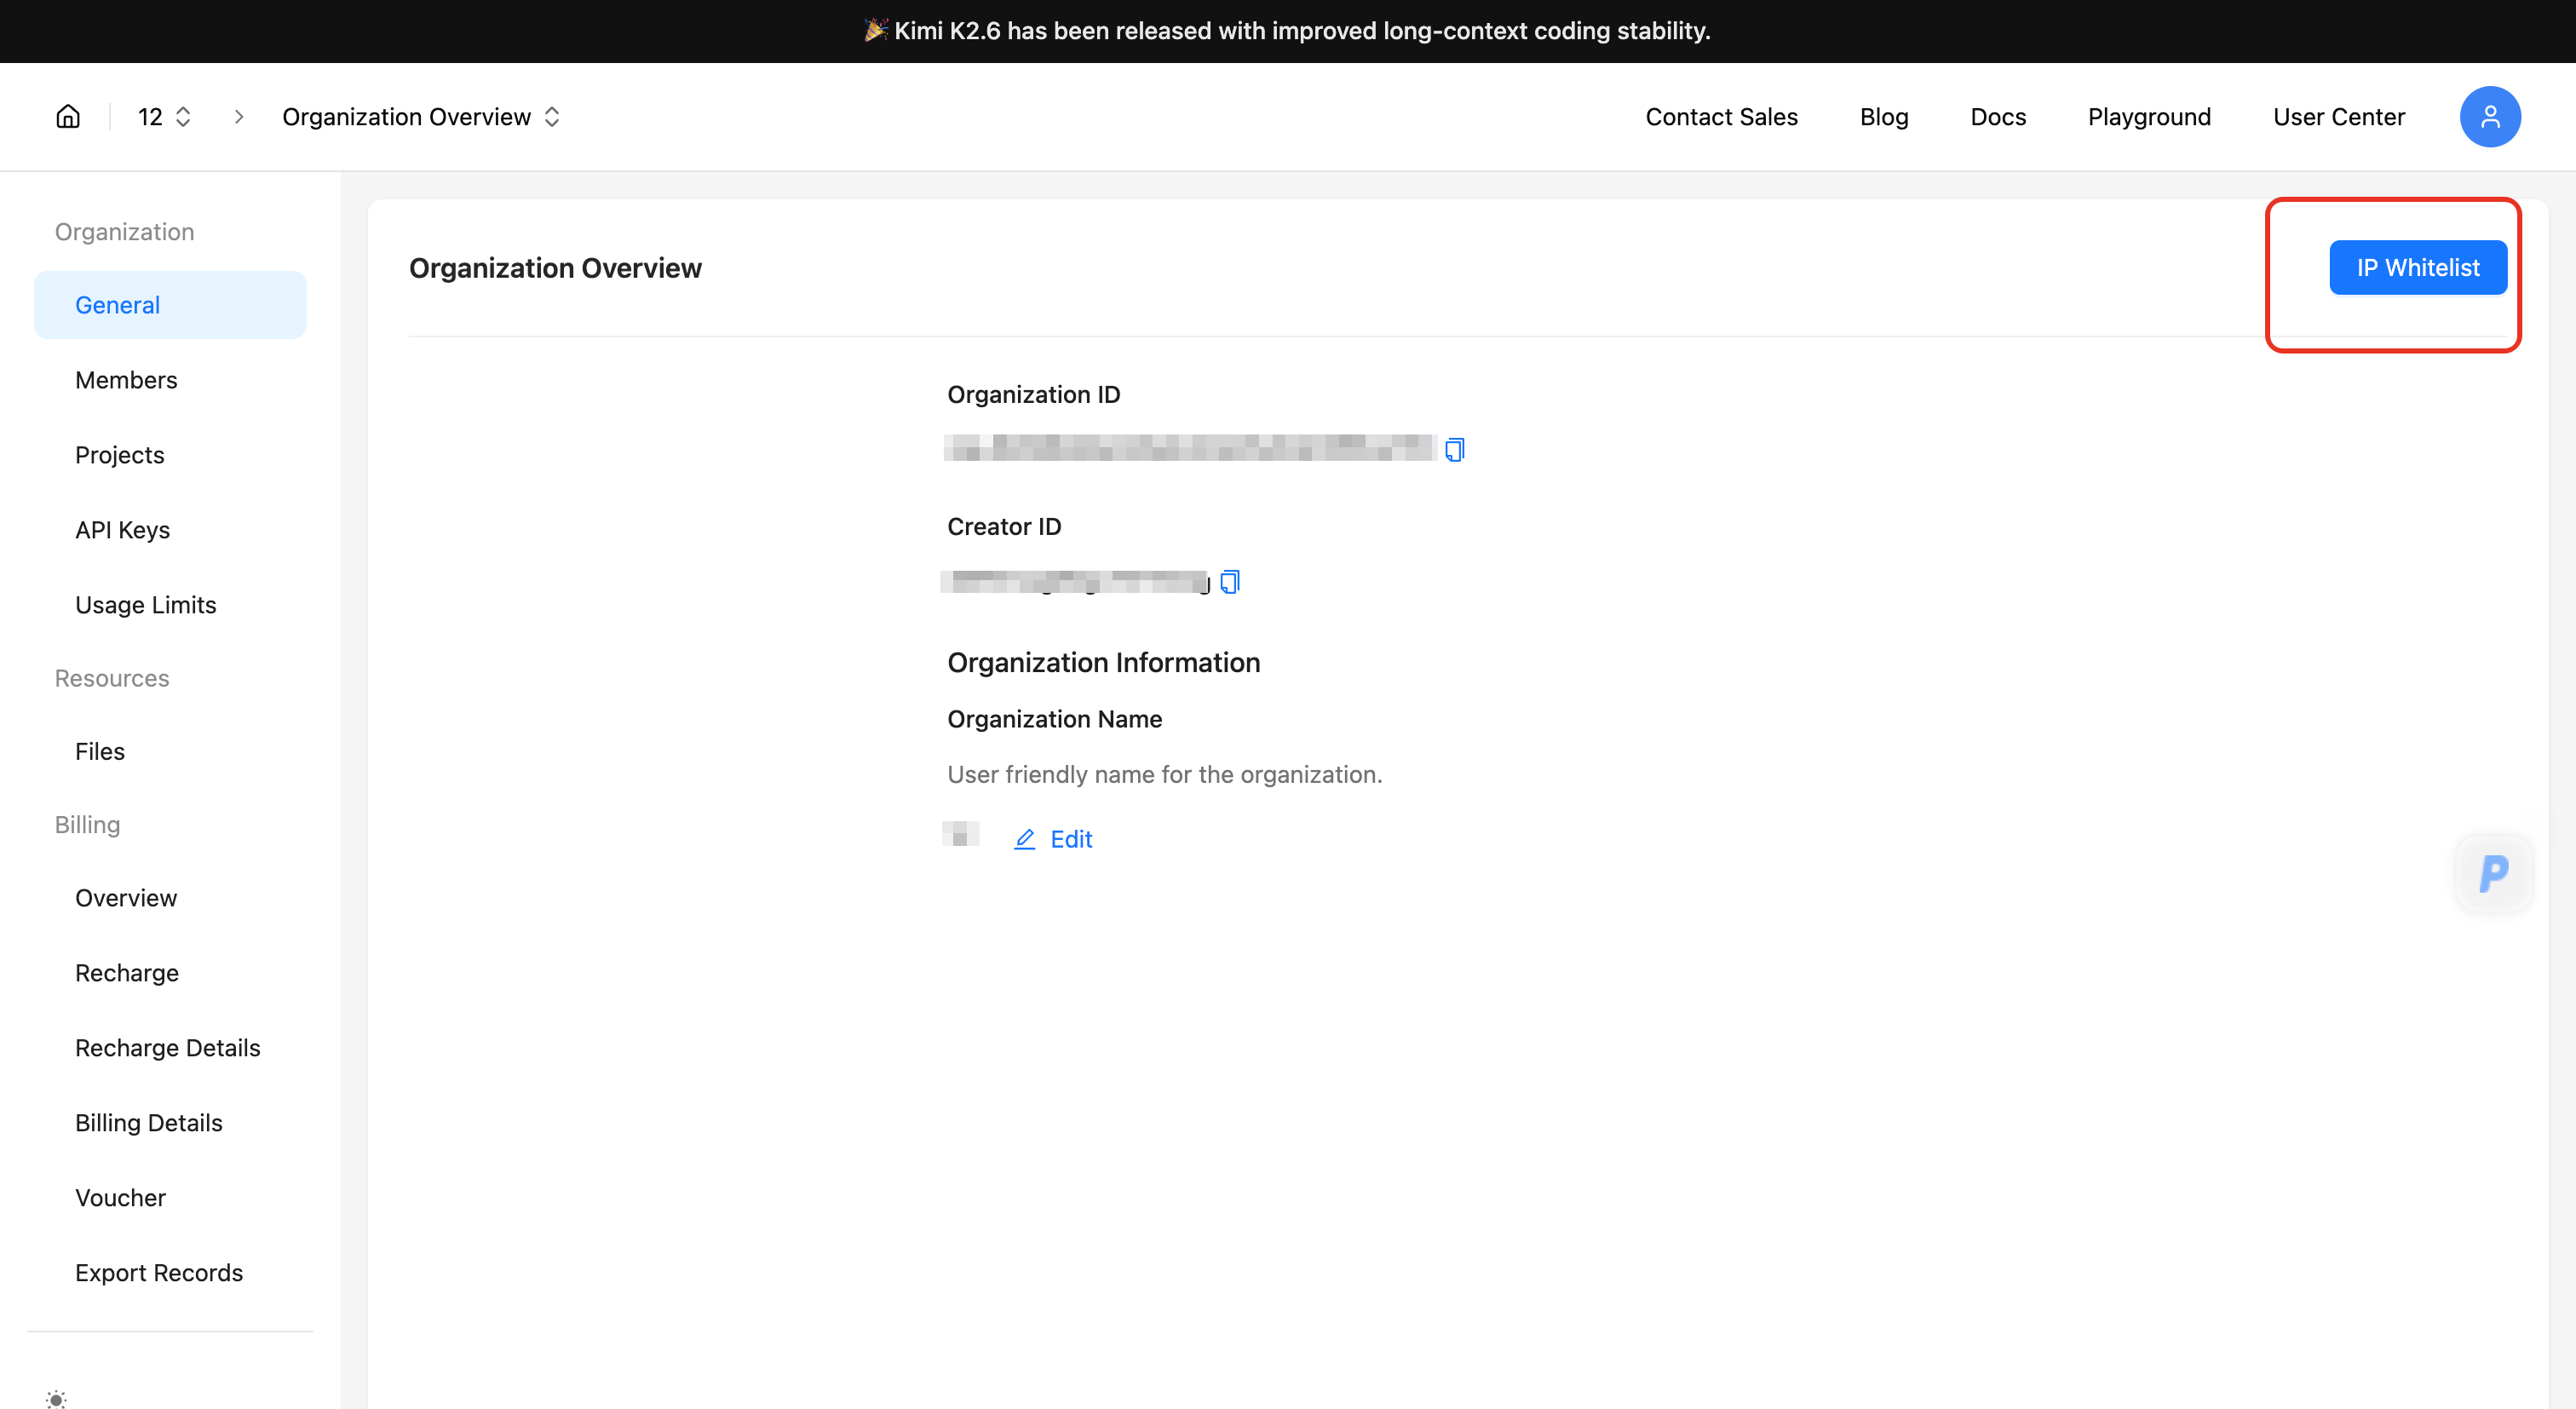This screenshot has height=1409, width=2576.
Task: Click the Organization sidebar section header
Action: coord(124,232)
